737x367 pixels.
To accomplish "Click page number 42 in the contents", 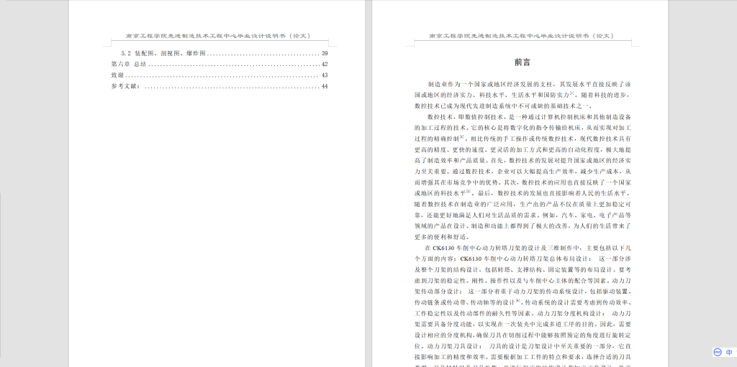I will (x=325, y=65).
